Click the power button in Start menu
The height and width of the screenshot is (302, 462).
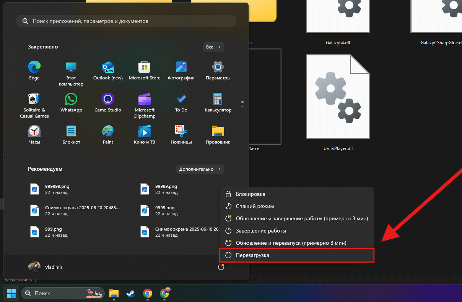tap(221, 267)
